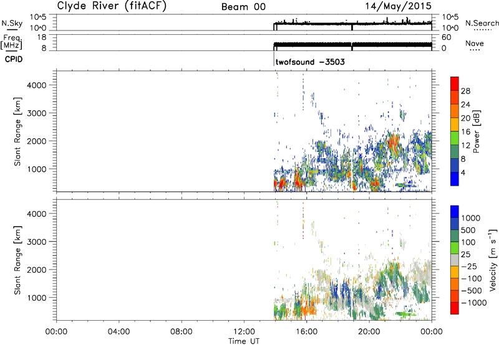Click the 18 tick on frequency axis

pos(41,37)
